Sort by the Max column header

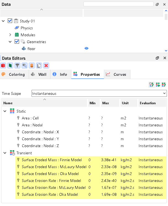click(x=106, y=103)
